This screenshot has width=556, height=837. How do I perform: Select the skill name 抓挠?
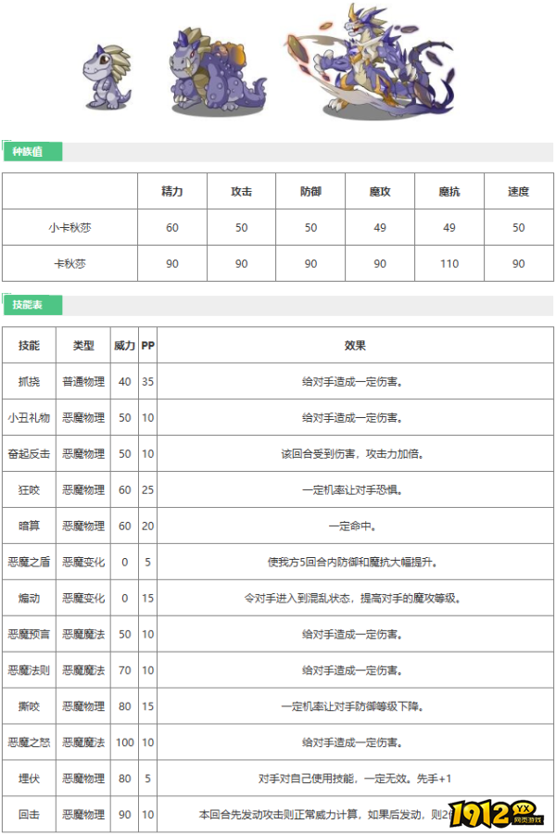pyautogui.click(x=29, y=382)
